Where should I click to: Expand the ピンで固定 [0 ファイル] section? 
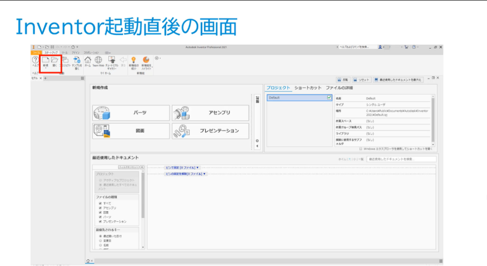[x=182, y=167]
